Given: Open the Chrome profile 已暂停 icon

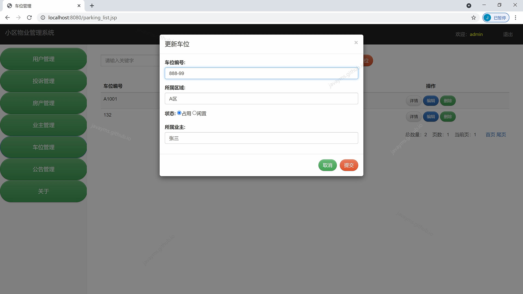Looking at the screenshot, I should (x=496, y=17).
